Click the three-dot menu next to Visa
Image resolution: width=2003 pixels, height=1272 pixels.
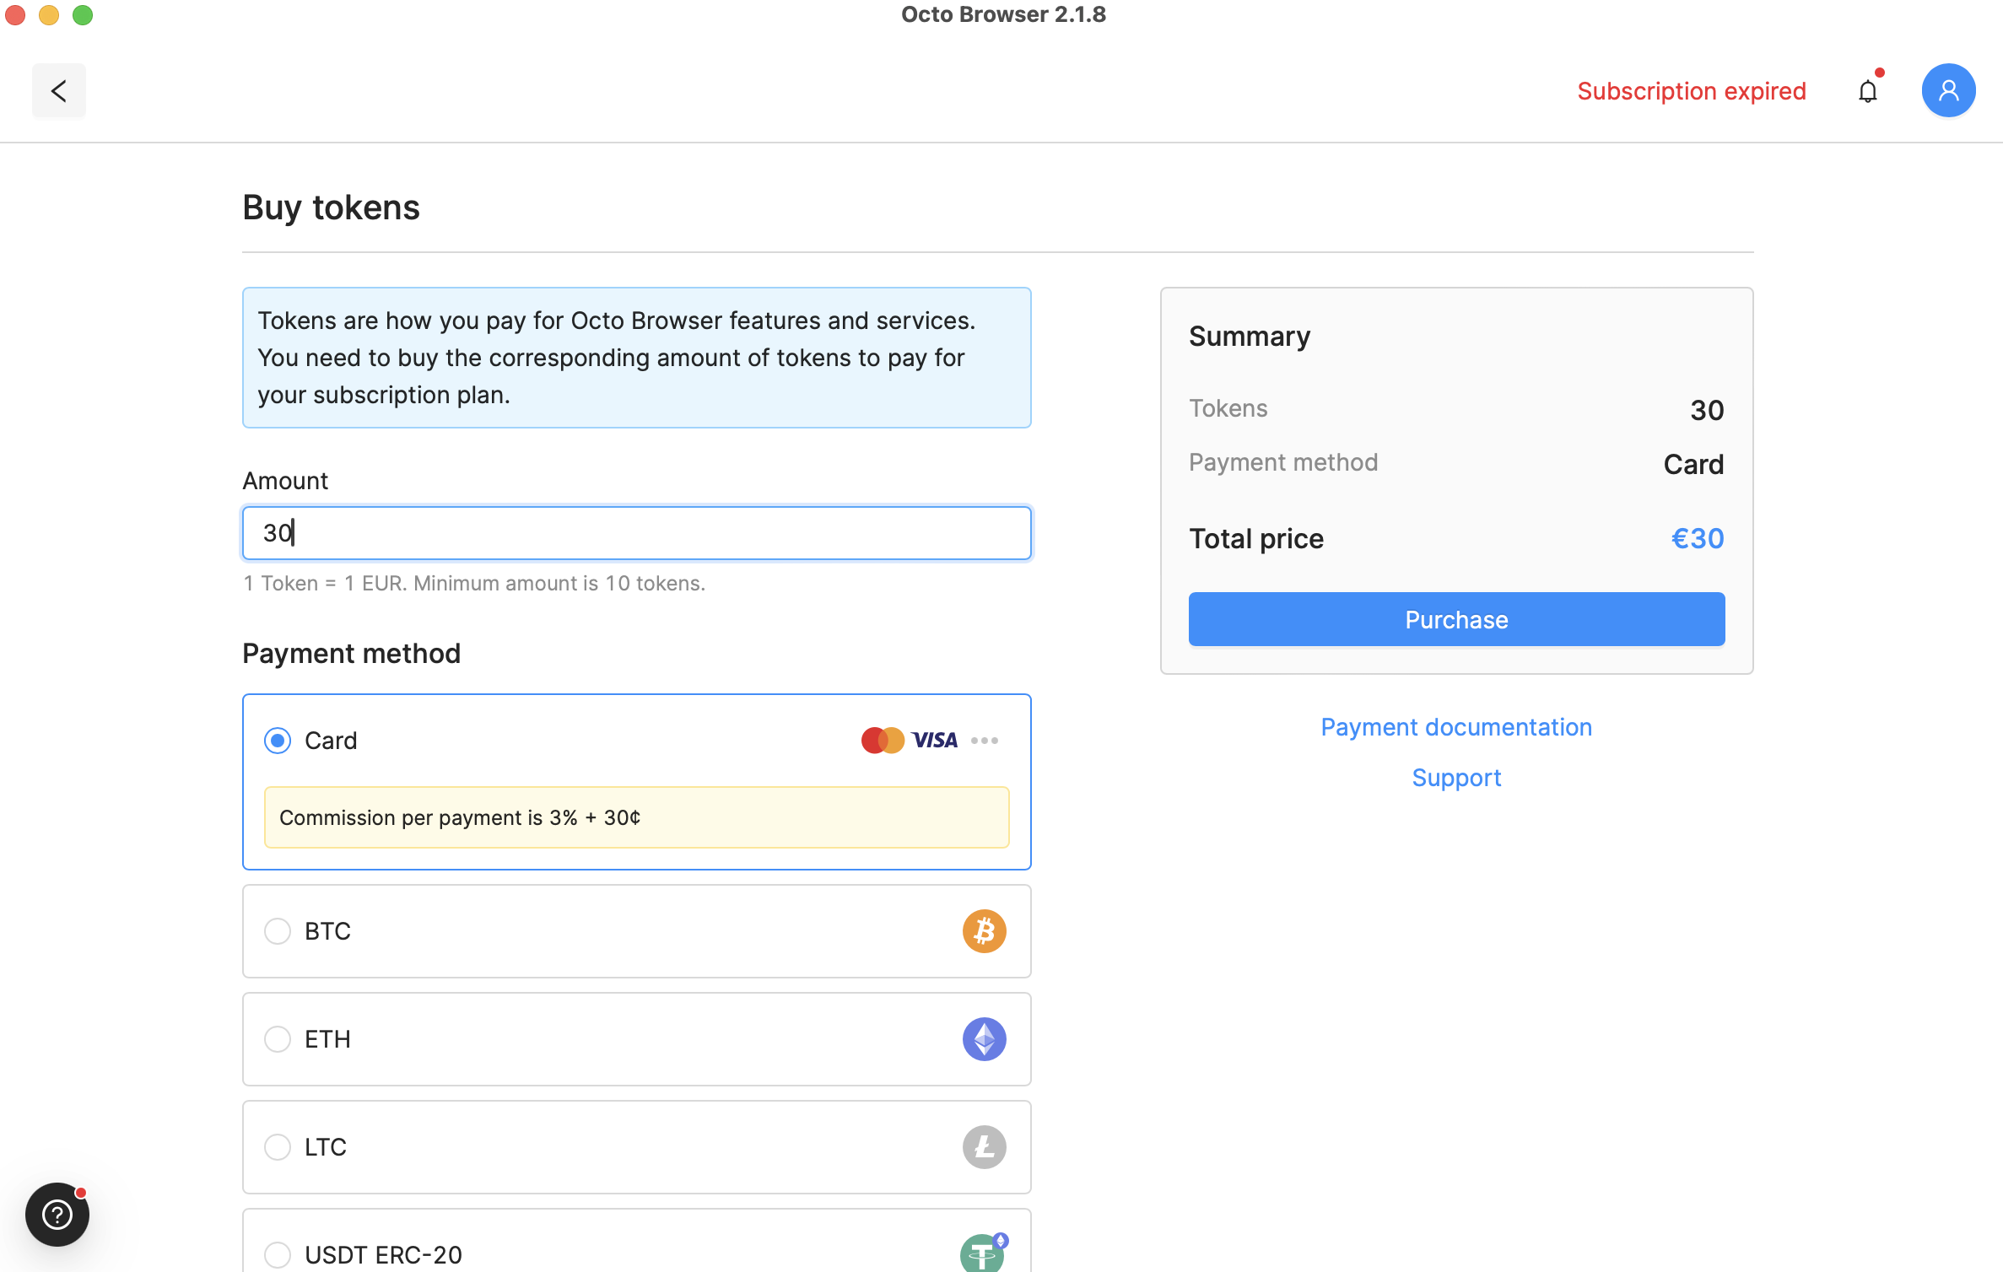[x=987, y=740]
